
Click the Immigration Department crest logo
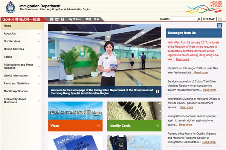11,7
